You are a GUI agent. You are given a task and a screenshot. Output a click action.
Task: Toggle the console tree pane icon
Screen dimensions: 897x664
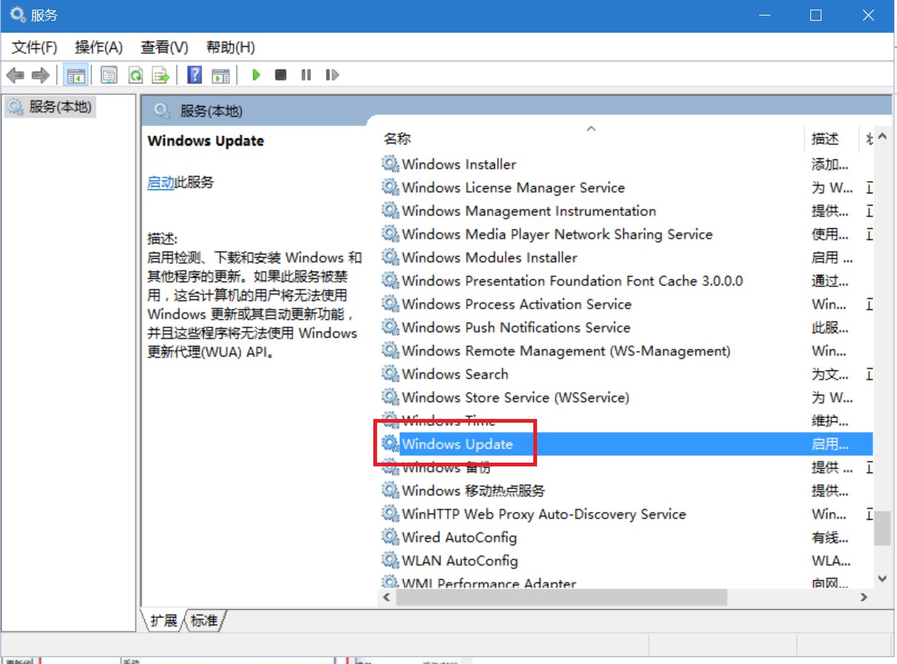pyautogui.click(x=75, y=75)
